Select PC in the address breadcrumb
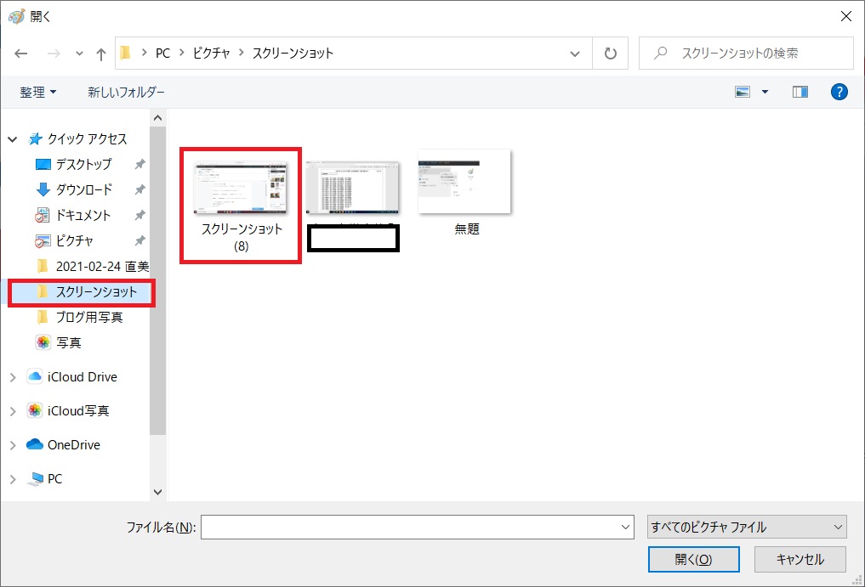 pos(162,53)
